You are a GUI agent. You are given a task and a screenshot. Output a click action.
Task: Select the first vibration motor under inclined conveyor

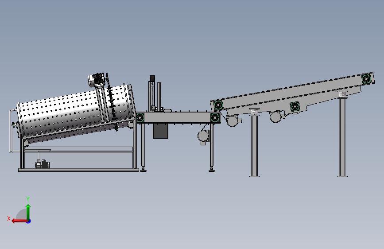point(233,121)
